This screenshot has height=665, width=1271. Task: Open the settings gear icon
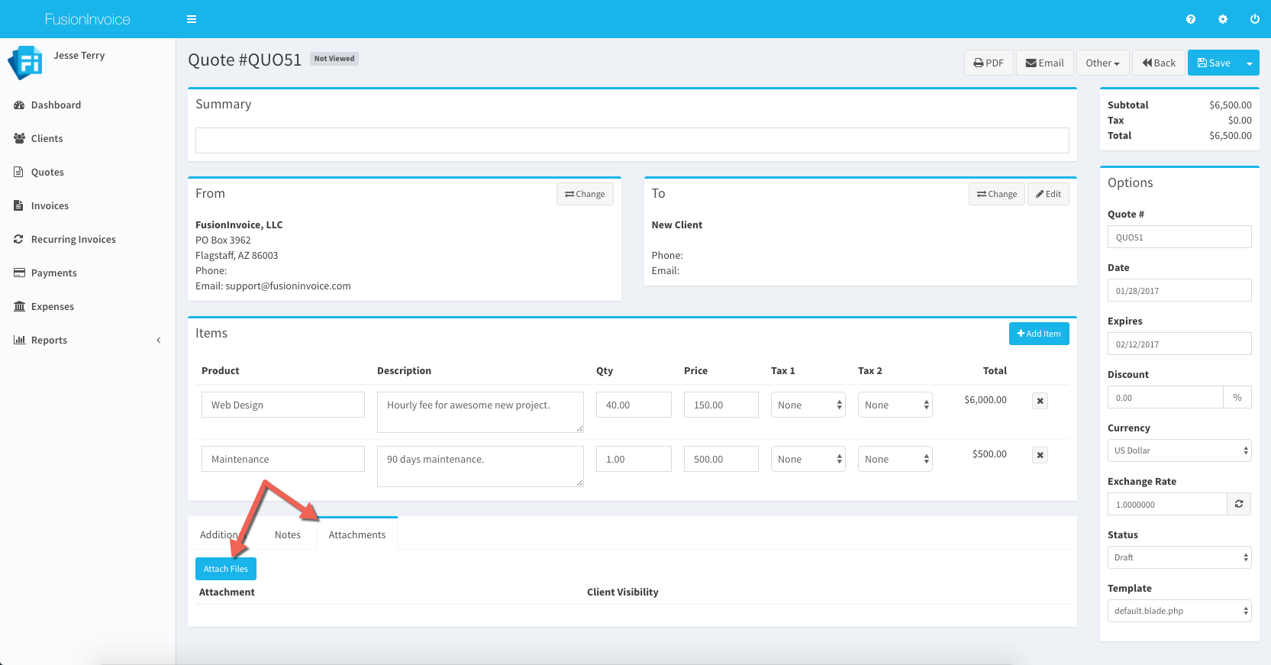1222,19
